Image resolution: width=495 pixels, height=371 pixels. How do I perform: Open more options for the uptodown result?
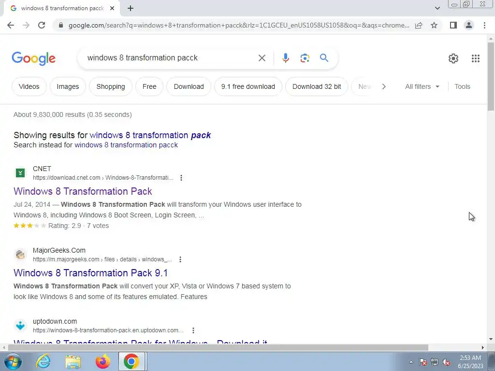point(193,330)
